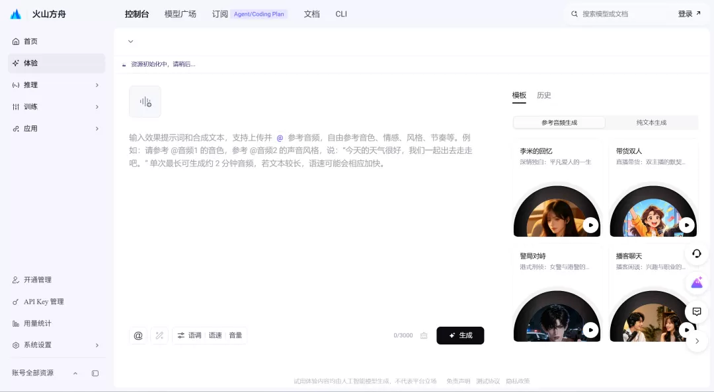Open the 隐私政策 link
The width and height of the screenshot is (714, 392).
[x=518, y=381]
